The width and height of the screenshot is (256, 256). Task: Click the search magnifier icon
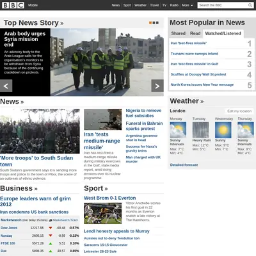[x=250, y=5]
